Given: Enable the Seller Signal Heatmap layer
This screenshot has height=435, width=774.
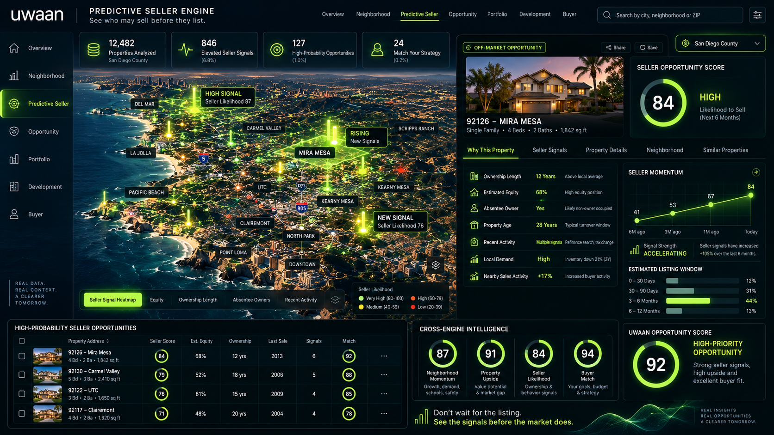Looking at the screenshot, I should pos(113,300).
